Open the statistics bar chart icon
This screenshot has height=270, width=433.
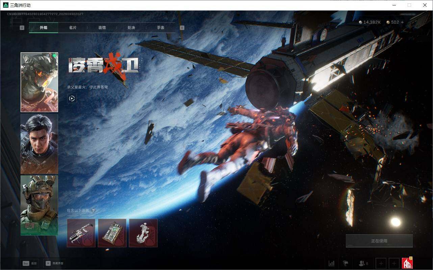click(x=332, y=263)
